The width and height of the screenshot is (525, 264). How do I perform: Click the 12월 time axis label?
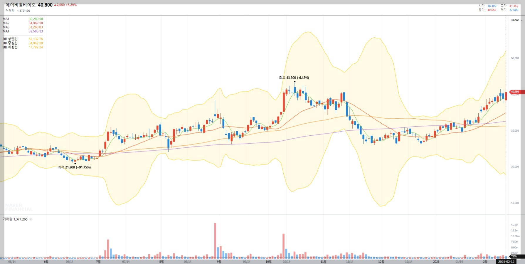381,262
